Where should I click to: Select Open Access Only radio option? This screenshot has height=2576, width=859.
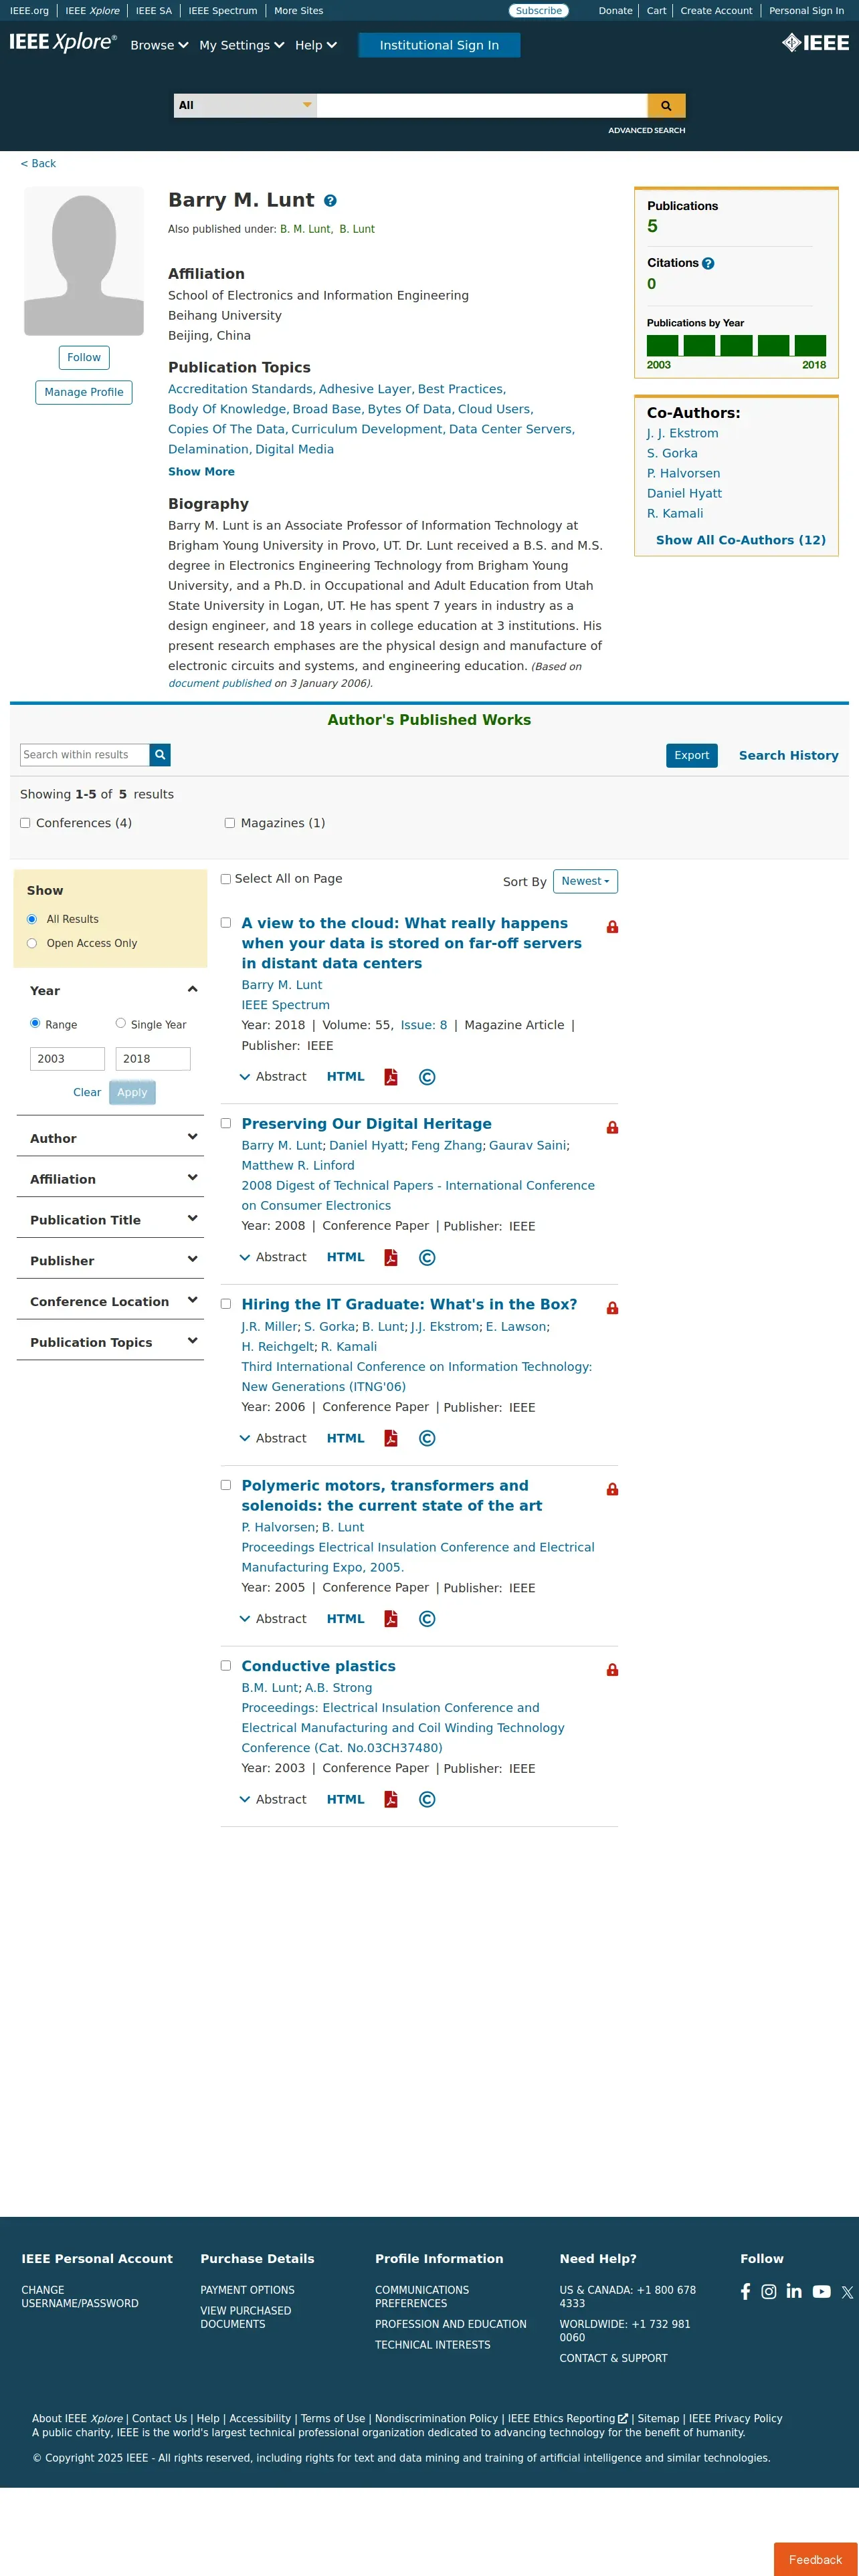pyautogui.click(x=32, y=943)
